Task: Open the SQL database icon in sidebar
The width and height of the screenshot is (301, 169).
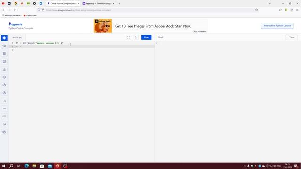Action: click(4, 54)
